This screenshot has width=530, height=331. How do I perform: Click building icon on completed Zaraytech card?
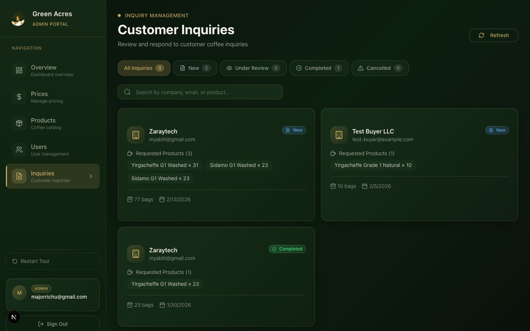click(x=136, y=254)
